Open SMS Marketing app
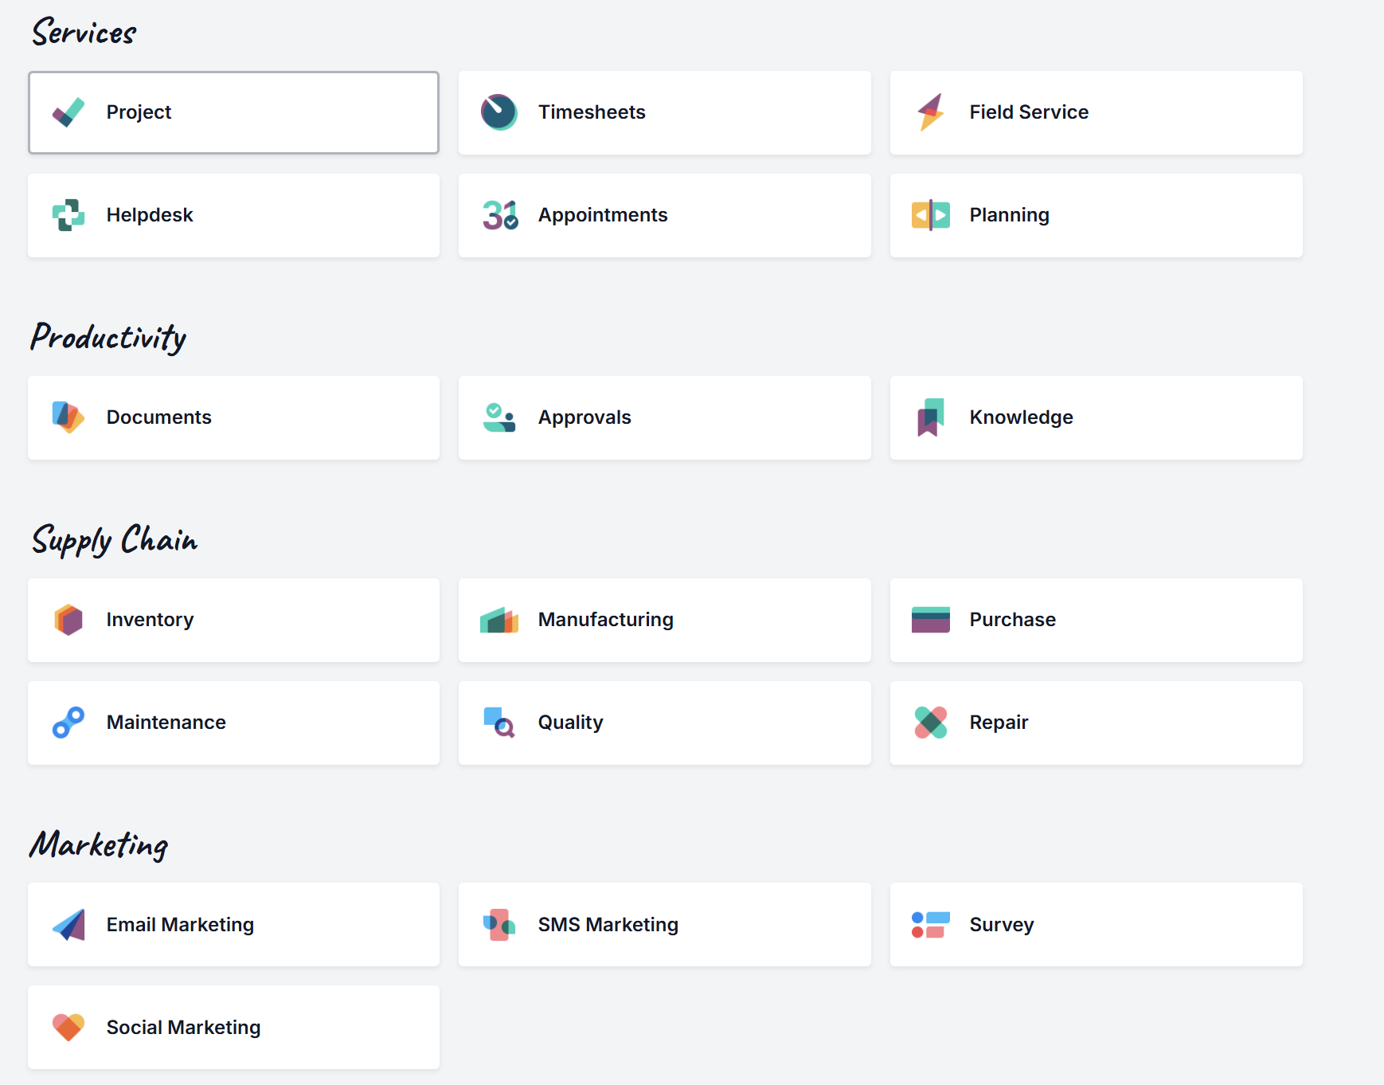Screen dimensions: 1384x1085 (x=664, y=925)
